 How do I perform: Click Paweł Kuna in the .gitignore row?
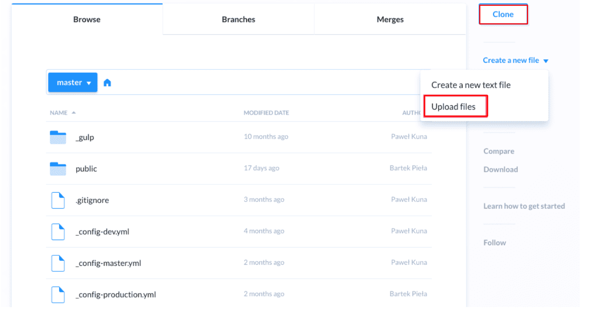(409, 199)
